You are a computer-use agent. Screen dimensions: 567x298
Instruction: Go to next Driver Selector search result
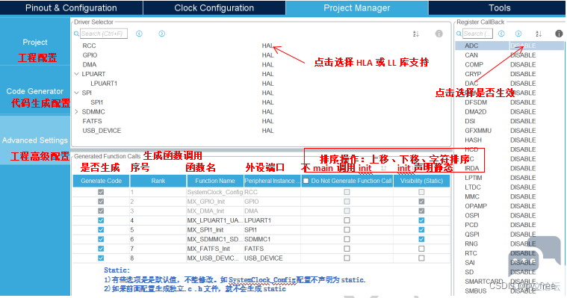162,34
